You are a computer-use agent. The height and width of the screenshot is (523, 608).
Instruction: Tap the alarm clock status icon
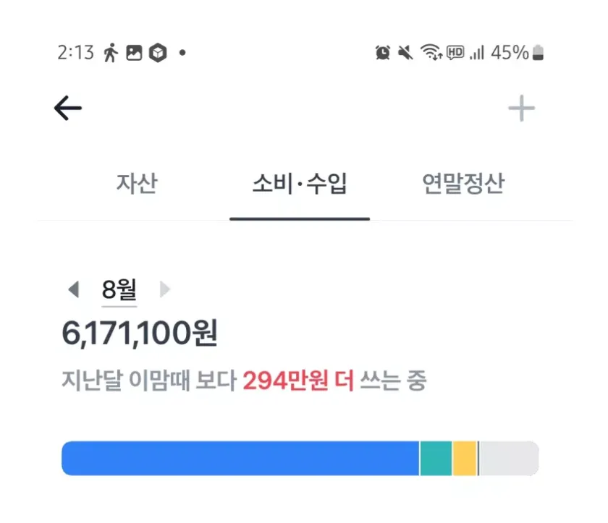coord(383,53)
